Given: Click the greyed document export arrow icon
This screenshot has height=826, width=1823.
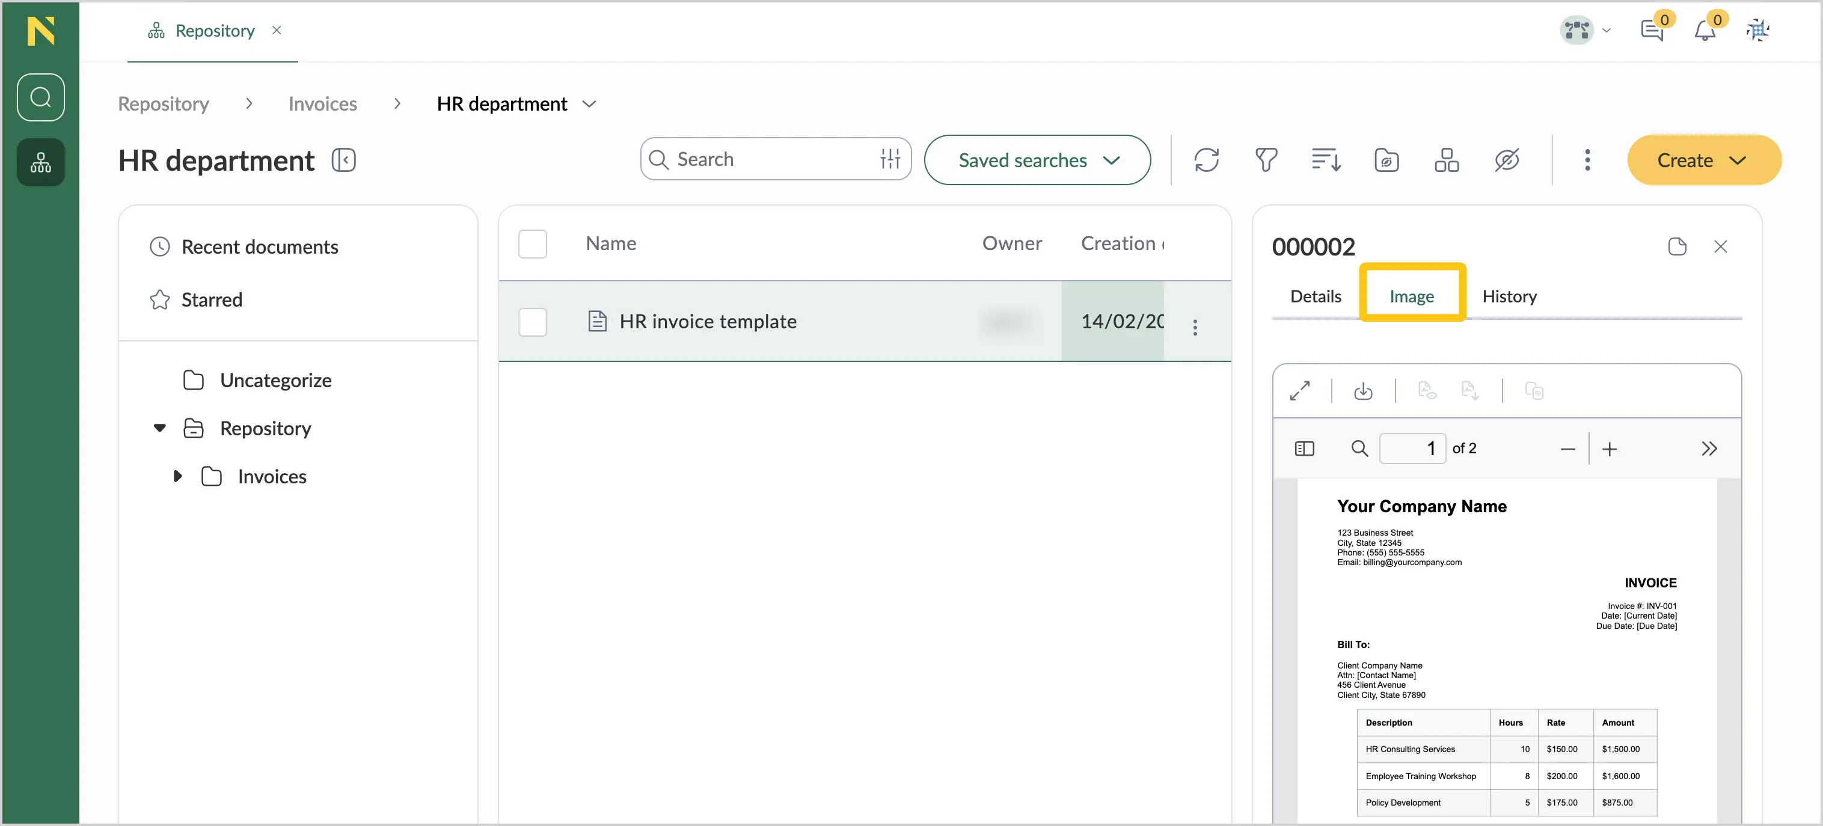Looking at the screenshot, I should [x=1470, y=391].
